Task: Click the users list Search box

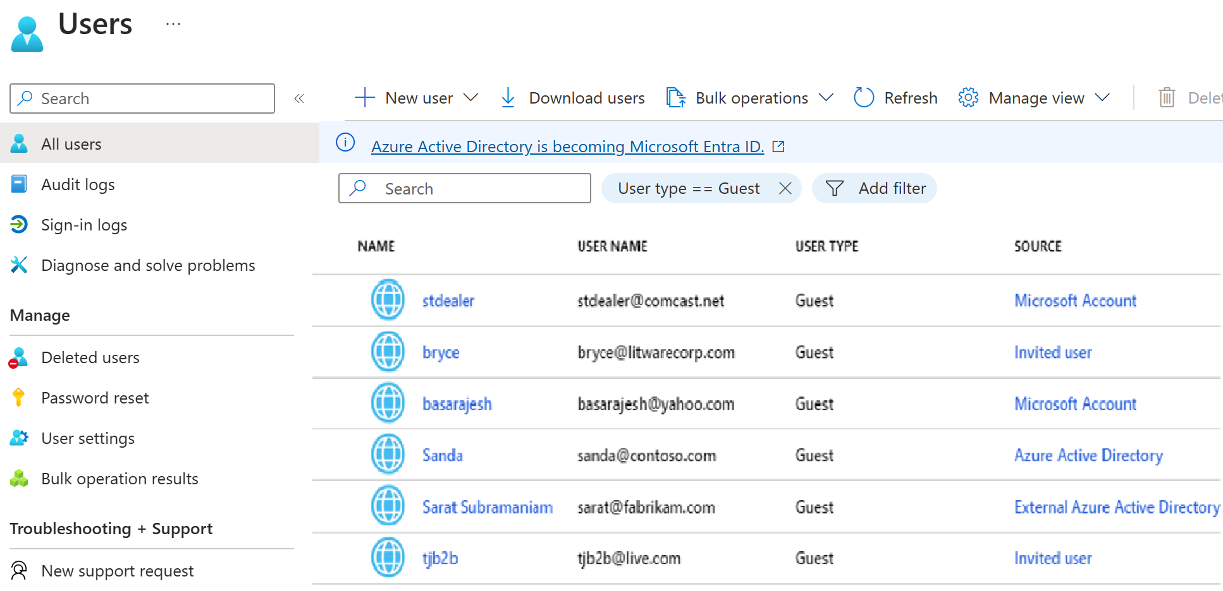Action: (465, 188)
